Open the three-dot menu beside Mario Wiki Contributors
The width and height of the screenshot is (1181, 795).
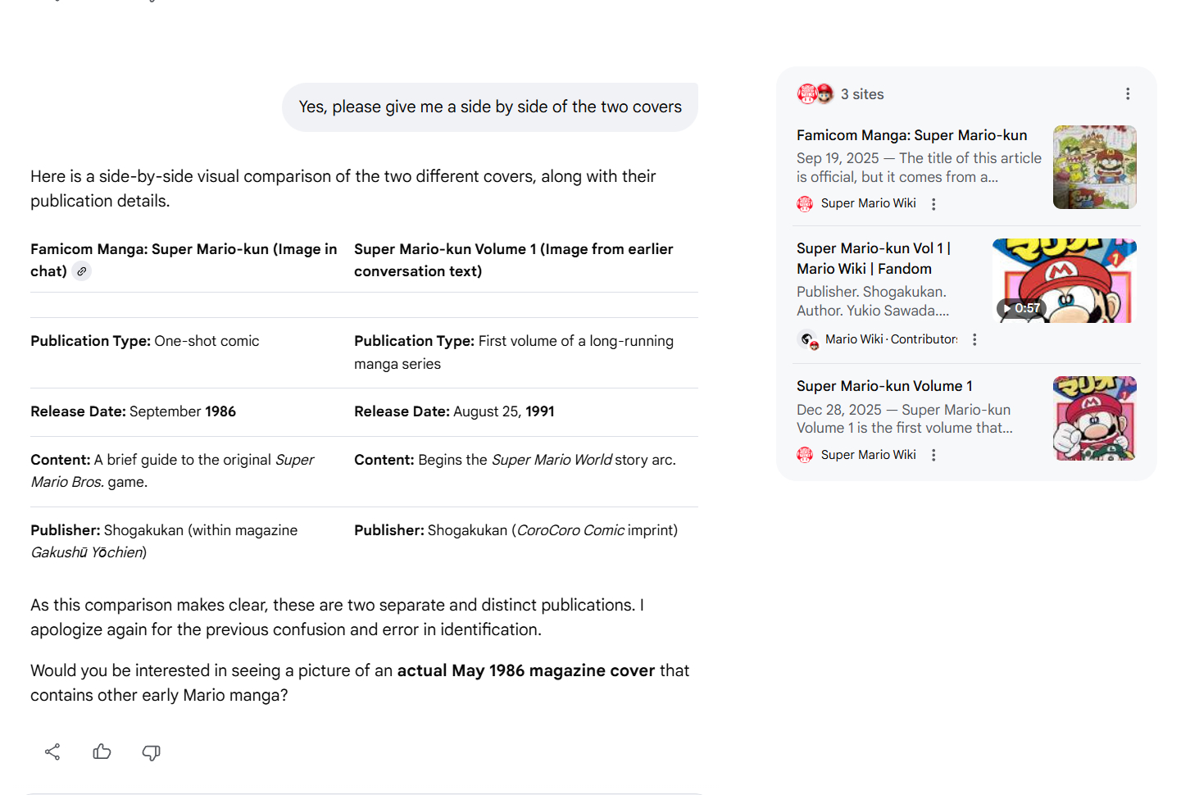tap(974, 339)
